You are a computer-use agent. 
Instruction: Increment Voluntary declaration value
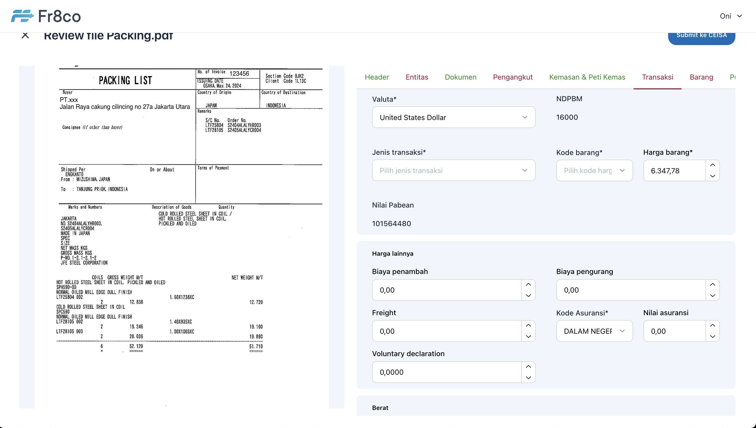click(528, 366)
